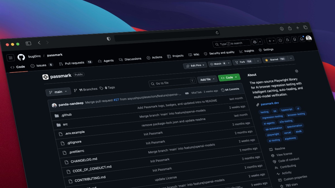Switch to the Actions tab
335x188 pixels.
coord(154,57)
